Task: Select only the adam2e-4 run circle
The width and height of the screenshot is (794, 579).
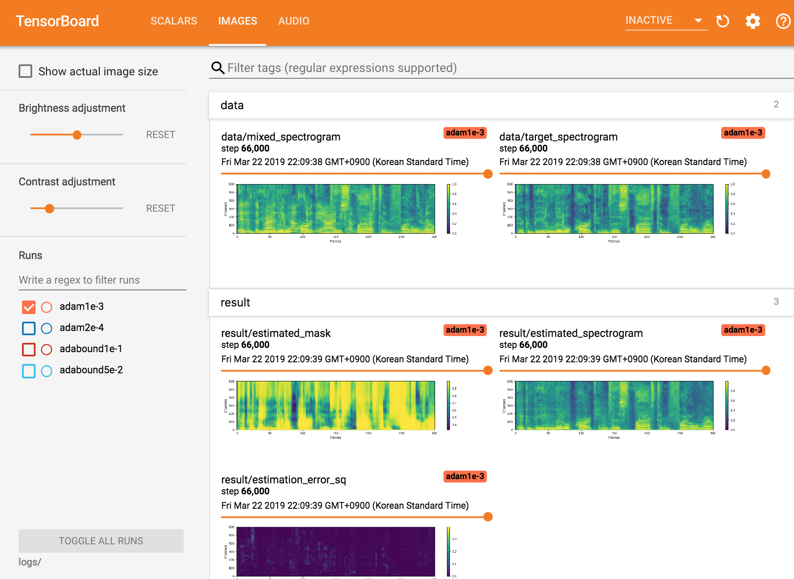Action: click(47, 328)
